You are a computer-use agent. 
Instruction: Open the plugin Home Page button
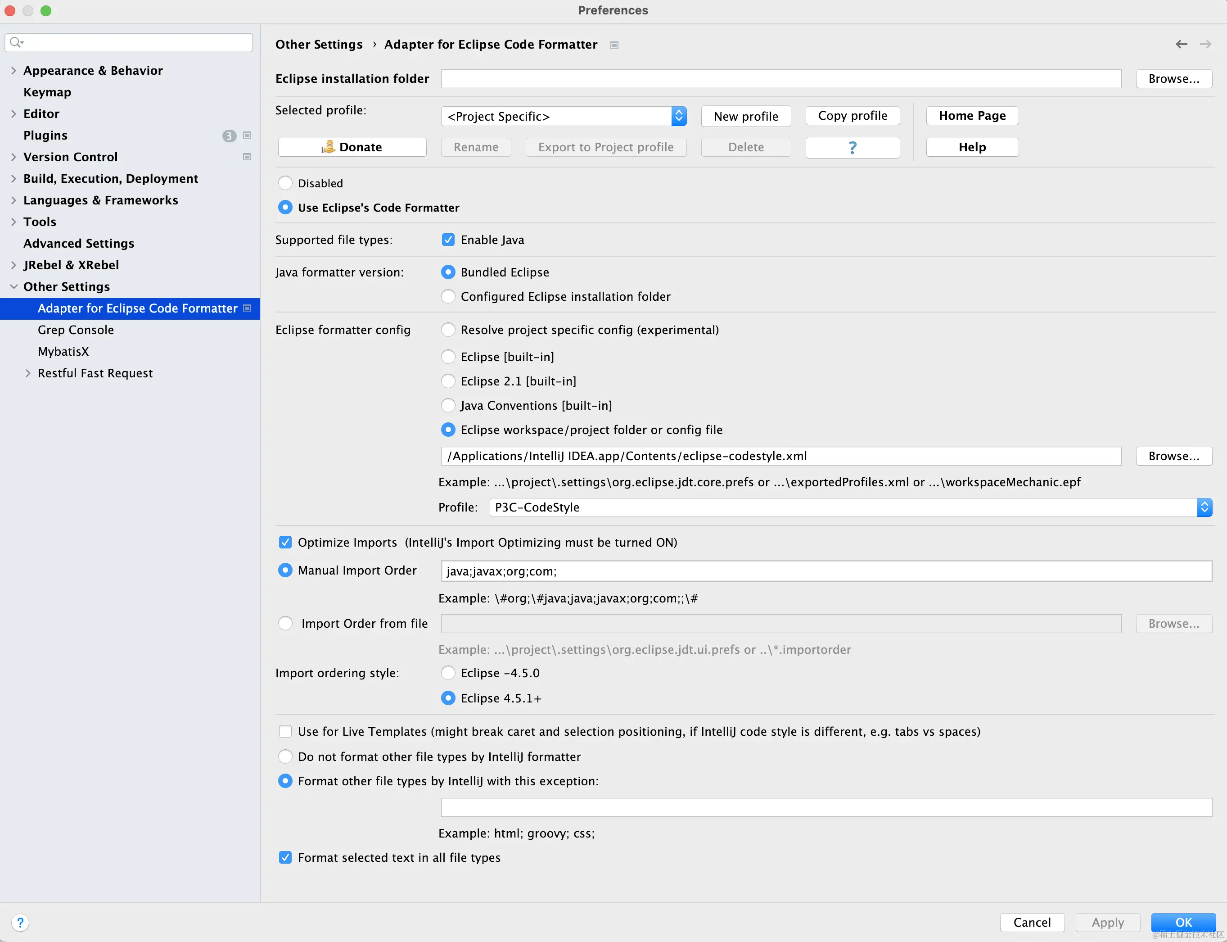pos(972,116)
